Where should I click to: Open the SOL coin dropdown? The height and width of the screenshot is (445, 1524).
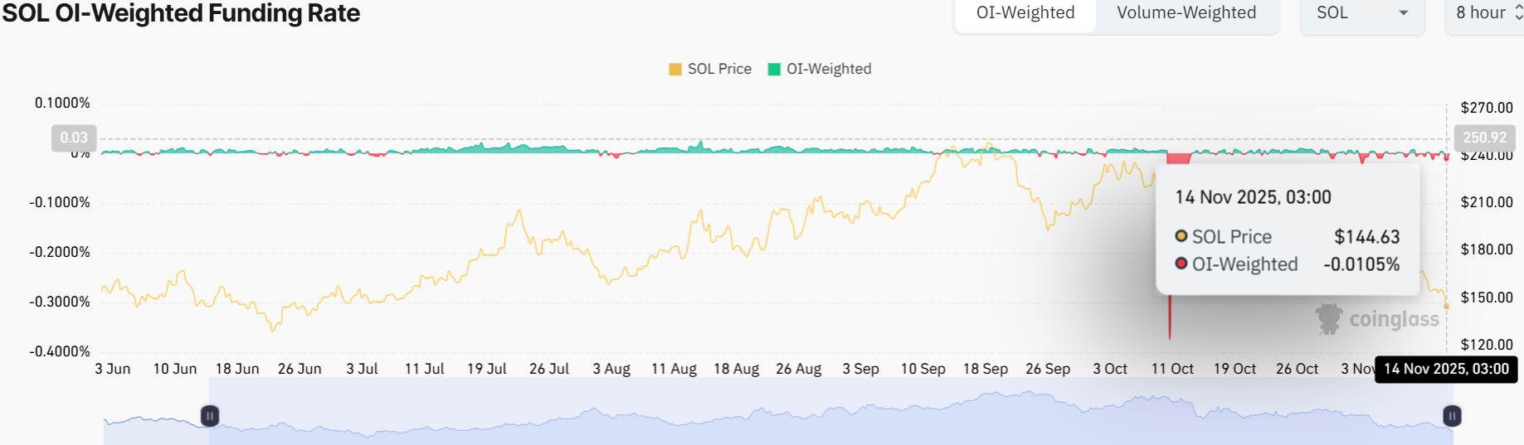[1361, 13]
